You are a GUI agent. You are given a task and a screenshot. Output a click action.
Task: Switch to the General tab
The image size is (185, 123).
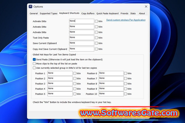click(34, 14)
